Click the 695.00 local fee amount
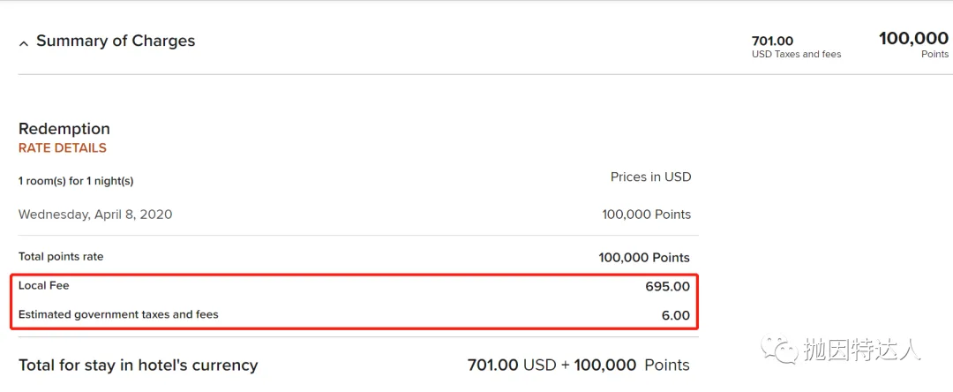Viewport: 953px width, 392px height. [667, 287]
